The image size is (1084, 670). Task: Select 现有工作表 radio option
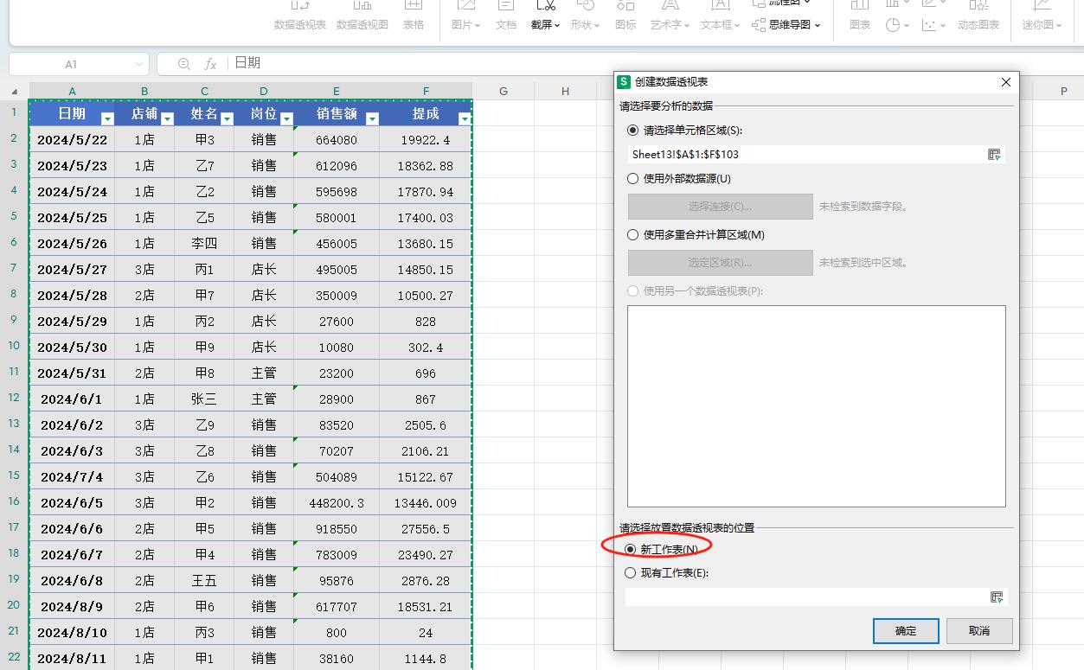[631, 573]
